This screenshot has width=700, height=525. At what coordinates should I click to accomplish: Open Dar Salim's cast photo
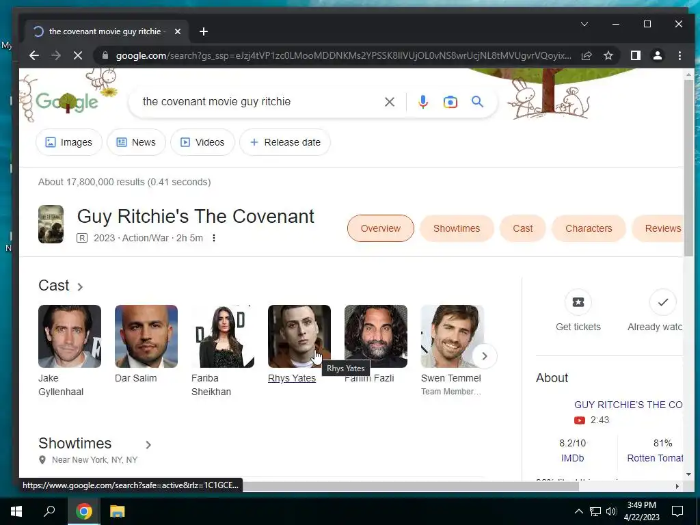(x=146, y=336)
